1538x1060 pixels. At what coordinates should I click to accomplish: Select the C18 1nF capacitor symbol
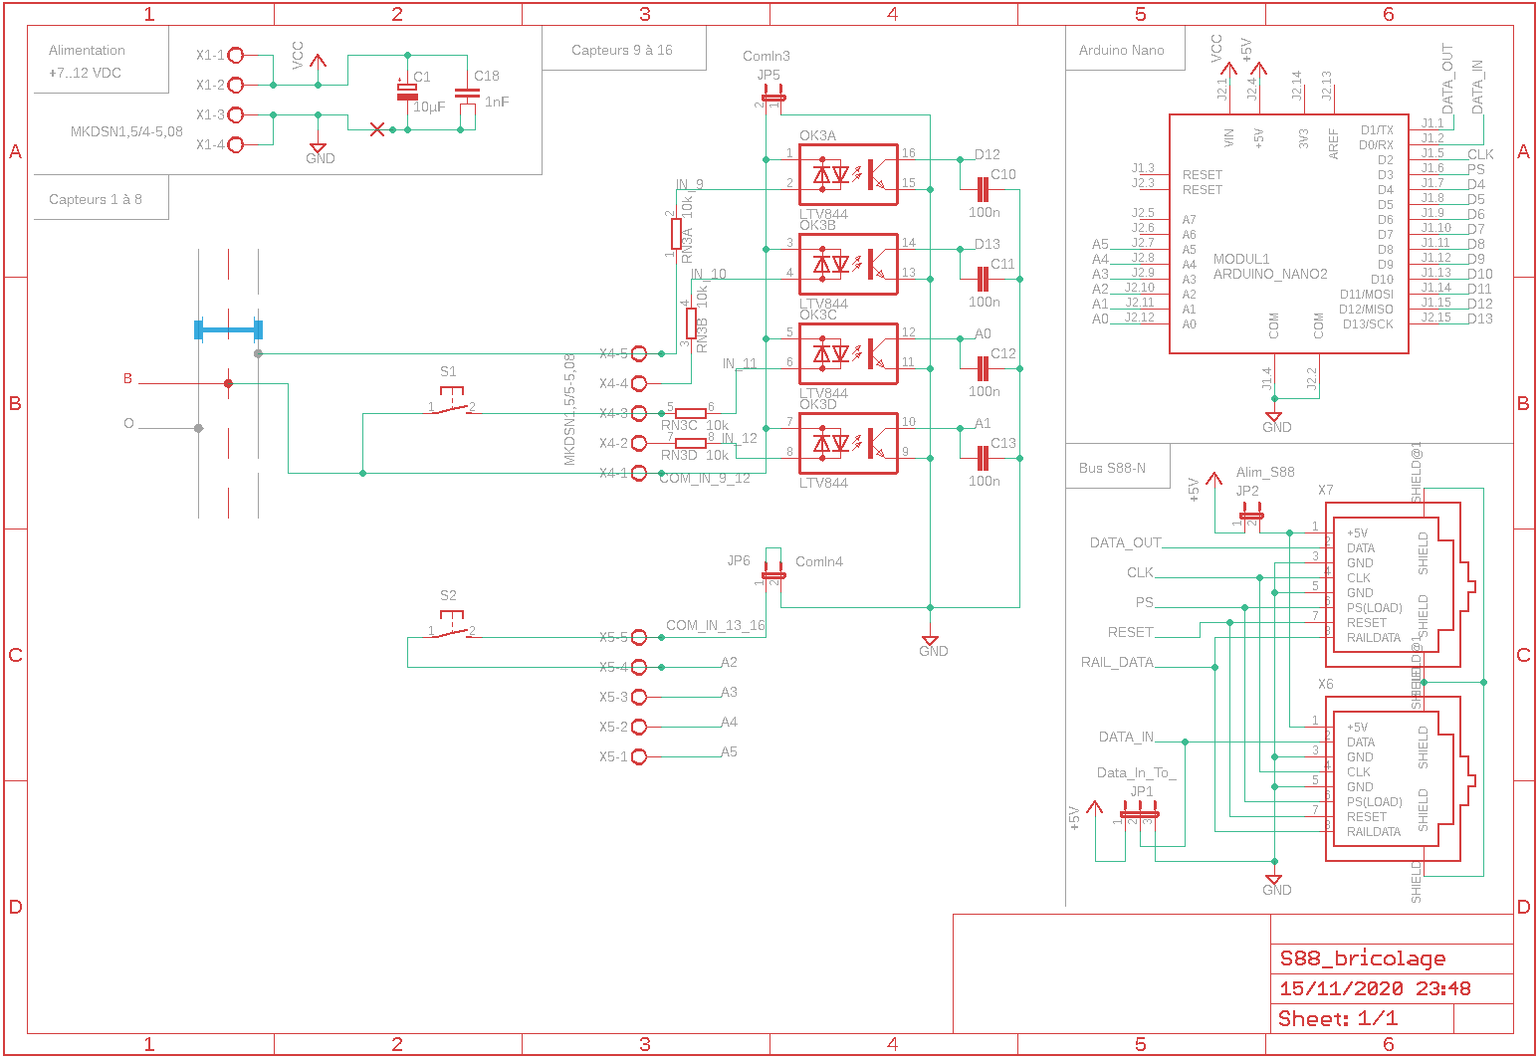pyautogui.click(x=466, y=95)
